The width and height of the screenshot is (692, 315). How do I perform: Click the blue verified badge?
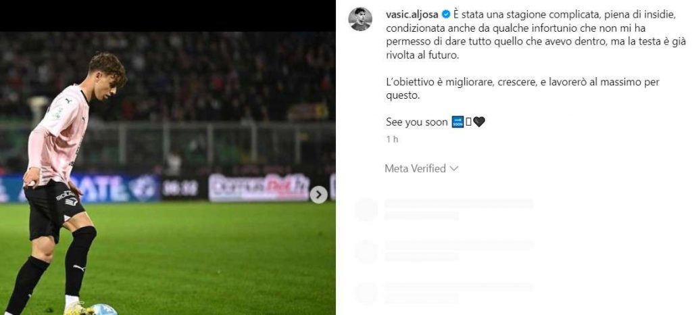(x=446, y=15)
